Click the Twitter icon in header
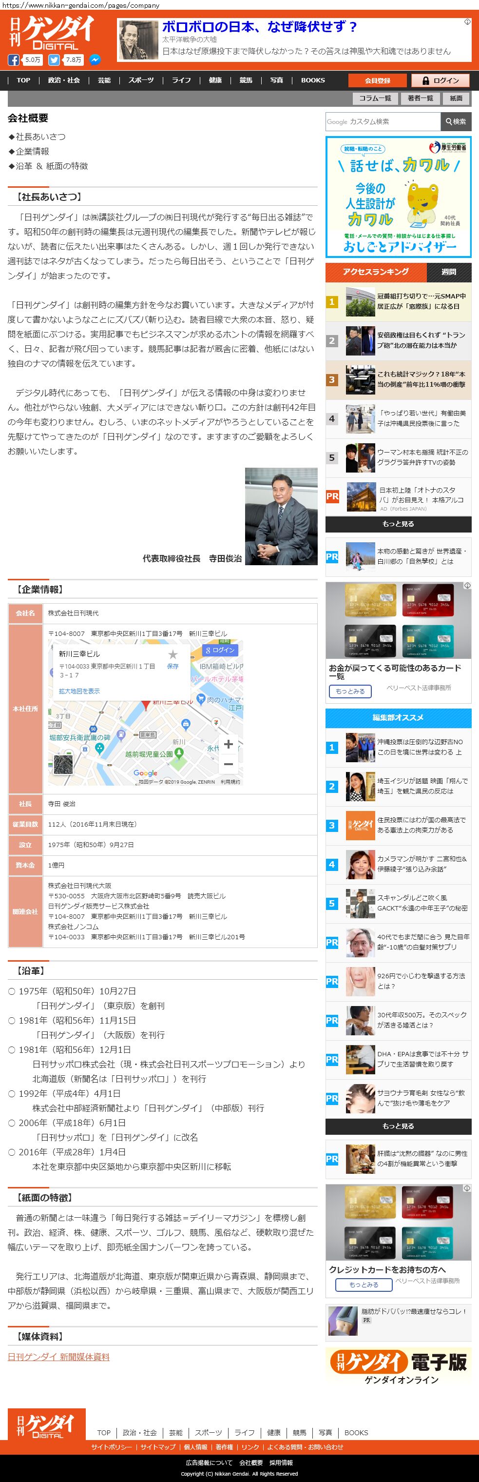 click(54, 60)
